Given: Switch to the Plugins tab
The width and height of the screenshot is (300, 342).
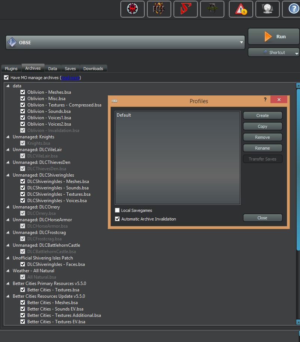Looking at the screenshot, I should click(11, 69).
